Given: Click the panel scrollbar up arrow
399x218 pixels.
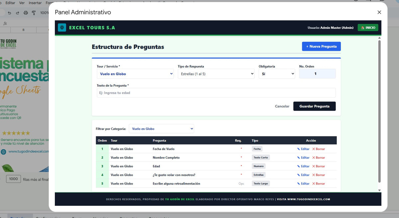Looking at the screenshot, I should pos(379,38).
